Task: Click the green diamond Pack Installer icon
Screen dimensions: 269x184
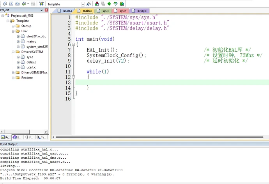Action: pyautogui.click(x=109, y=4)
